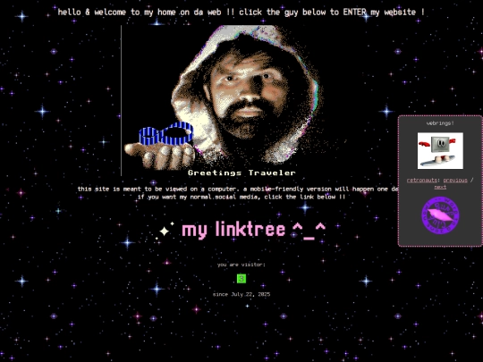Click the 'since July 22, 2025' text
The height and width of the screenshot is (362, 483).
[241, 294]
